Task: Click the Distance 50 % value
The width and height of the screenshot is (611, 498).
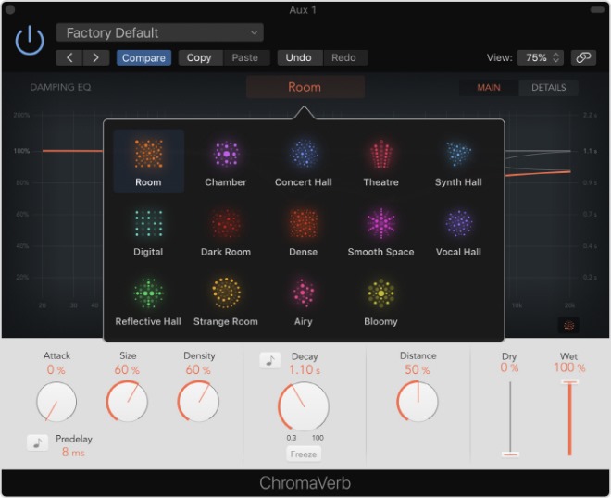Action: coord(418,369)
